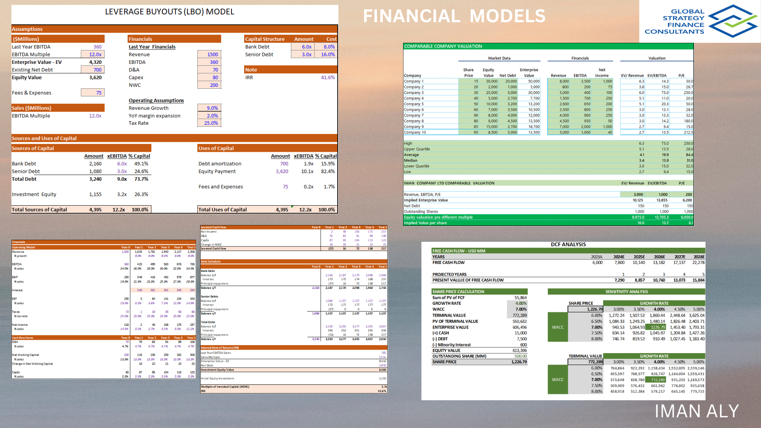Click the Fees & Expenses 75 input cell
The height and width of the screenshot is (428, 761).
[x=93, y=93]
